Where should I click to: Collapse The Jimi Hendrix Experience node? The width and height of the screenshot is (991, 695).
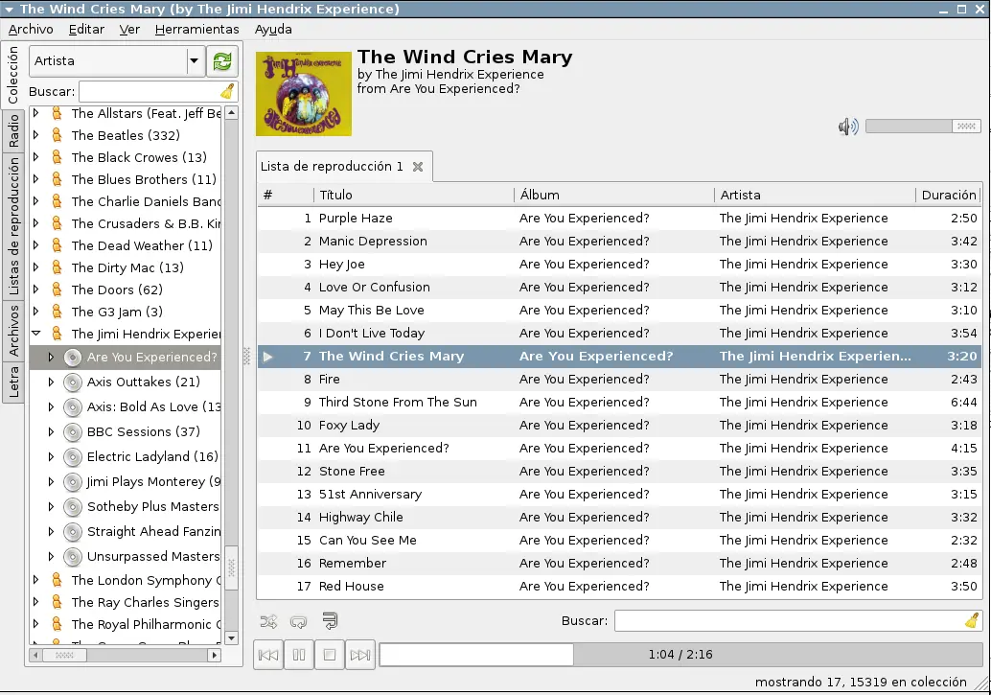tap(36, 333)
